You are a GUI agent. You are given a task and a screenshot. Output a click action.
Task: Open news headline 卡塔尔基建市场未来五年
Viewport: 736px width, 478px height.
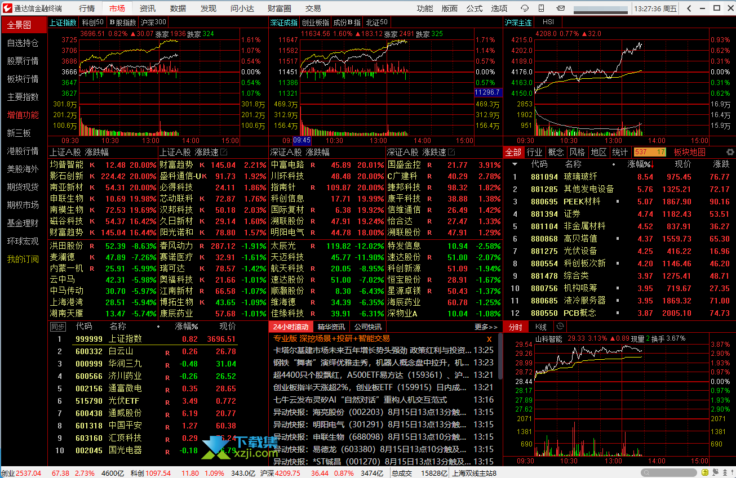pos(372,350)
